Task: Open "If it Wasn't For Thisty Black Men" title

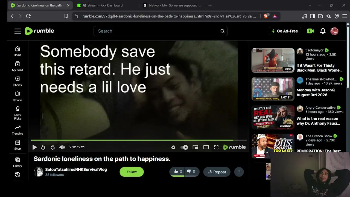Action: pyautogui.click(x=319, y=68)
